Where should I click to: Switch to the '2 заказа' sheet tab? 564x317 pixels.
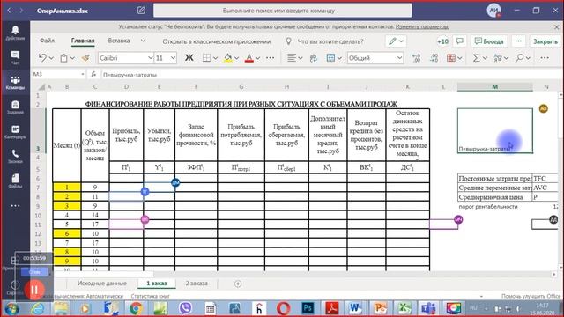[197, 284]
